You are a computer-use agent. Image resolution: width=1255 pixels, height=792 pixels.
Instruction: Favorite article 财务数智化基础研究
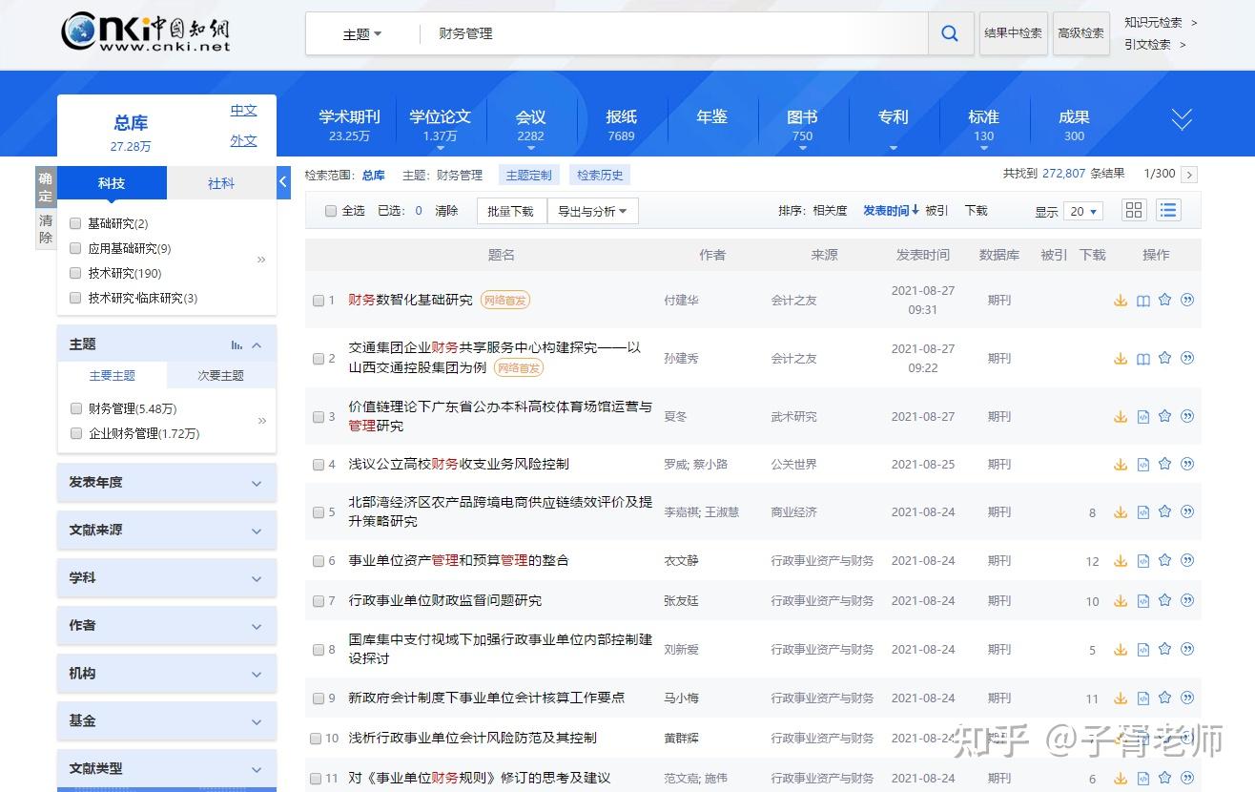click(1164, 300)
